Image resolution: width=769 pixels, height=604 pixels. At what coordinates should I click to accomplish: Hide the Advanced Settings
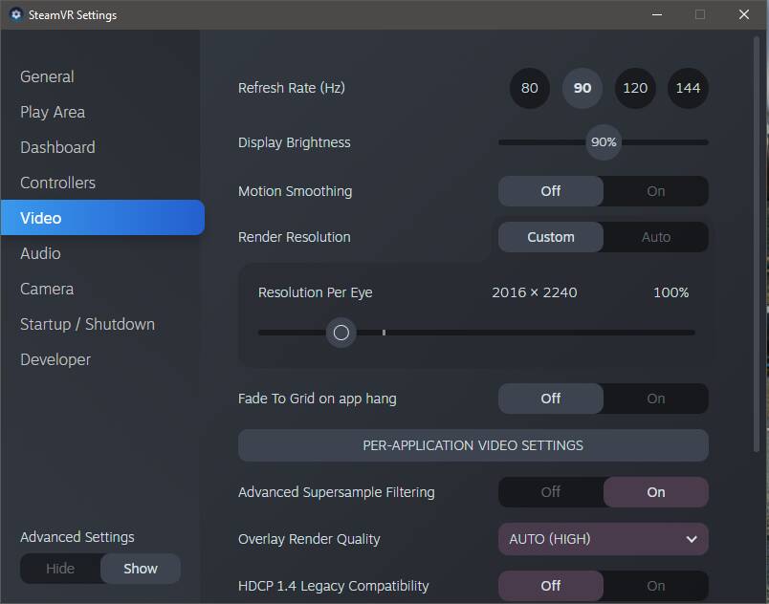click(60, 569)
